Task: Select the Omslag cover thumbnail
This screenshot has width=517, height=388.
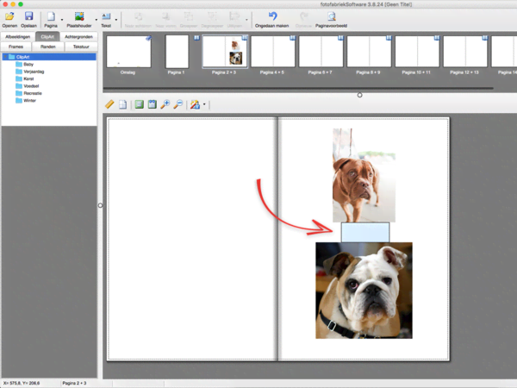Action: click(128, 52)
